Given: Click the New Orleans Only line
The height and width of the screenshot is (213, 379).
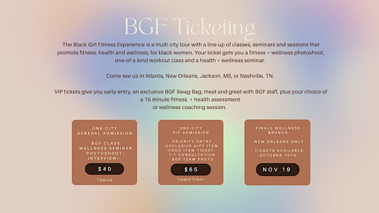Looking at the screenshot, I should (x=277, y=143).
